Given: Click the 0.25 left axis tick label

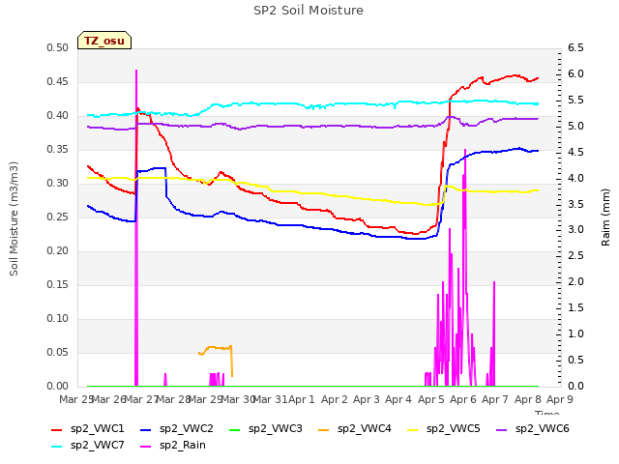Looking at the screenshot, I should (x=58, y=217).
